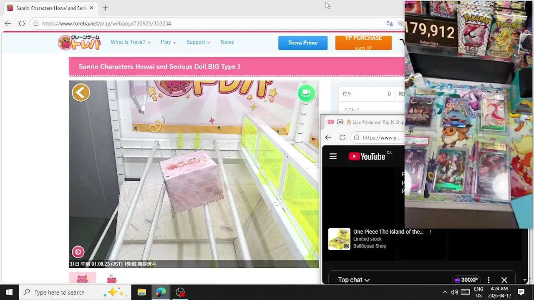Click the taskbar search box

click(x=75, y=292)
